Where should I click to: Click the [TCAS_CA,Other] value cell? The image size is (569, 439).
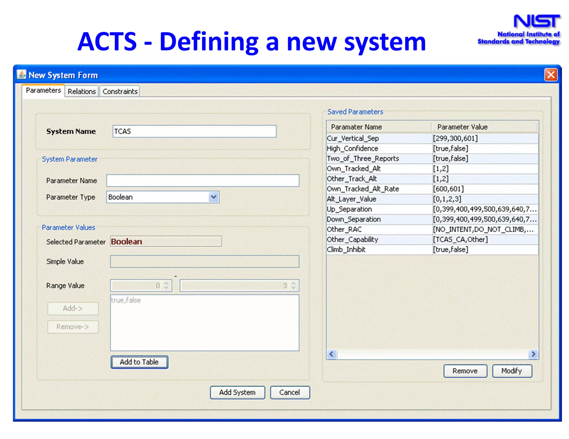click(485, 239)
